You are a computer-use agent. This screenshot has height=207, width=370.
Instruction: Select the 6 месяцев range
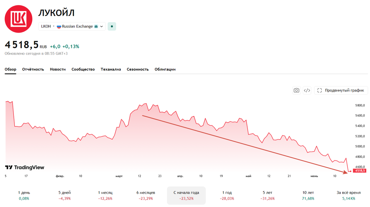[x=146, y=195]
